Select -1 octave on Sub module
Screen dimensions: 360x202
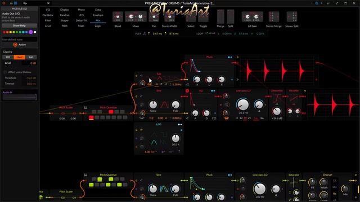click(x=161, y=85)
